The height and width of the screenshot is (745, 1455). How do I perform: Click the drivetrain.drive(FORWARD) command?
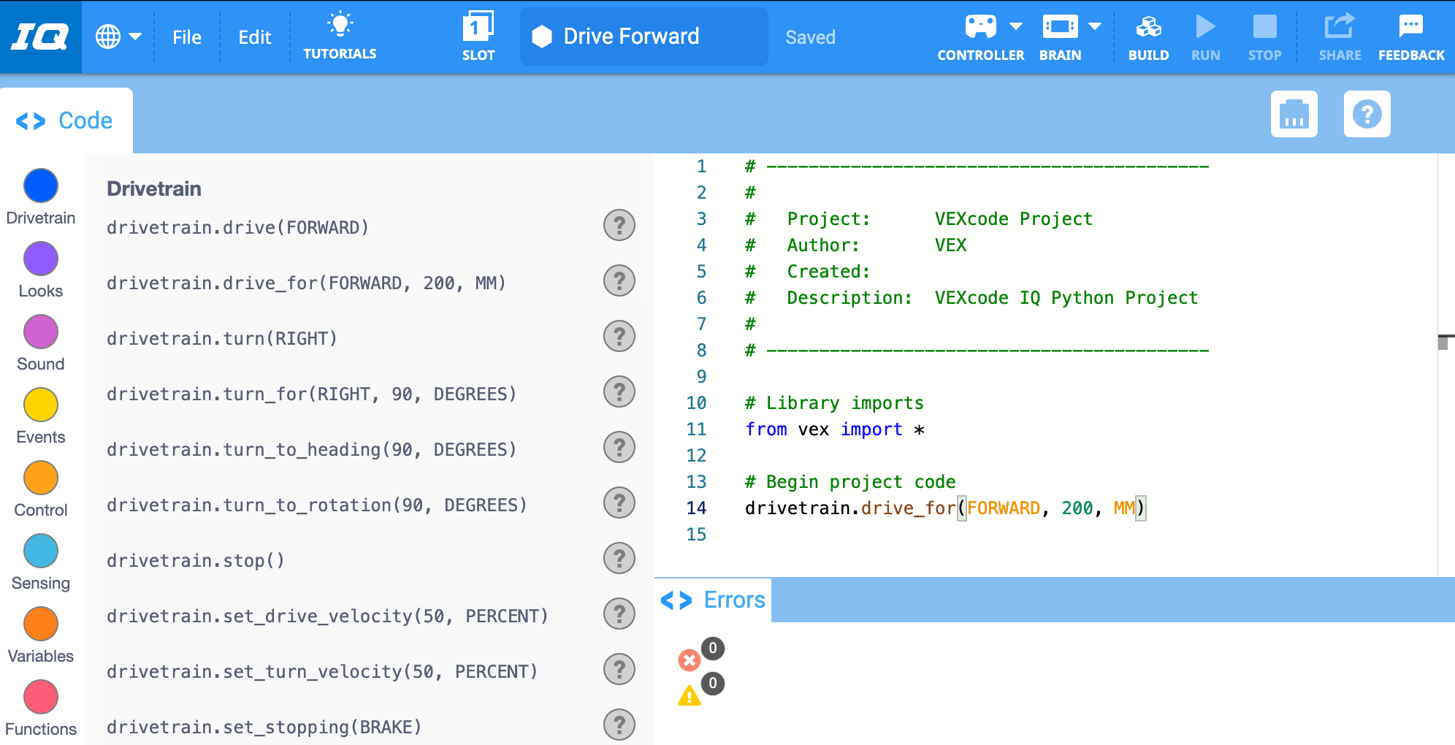point(237,227)
